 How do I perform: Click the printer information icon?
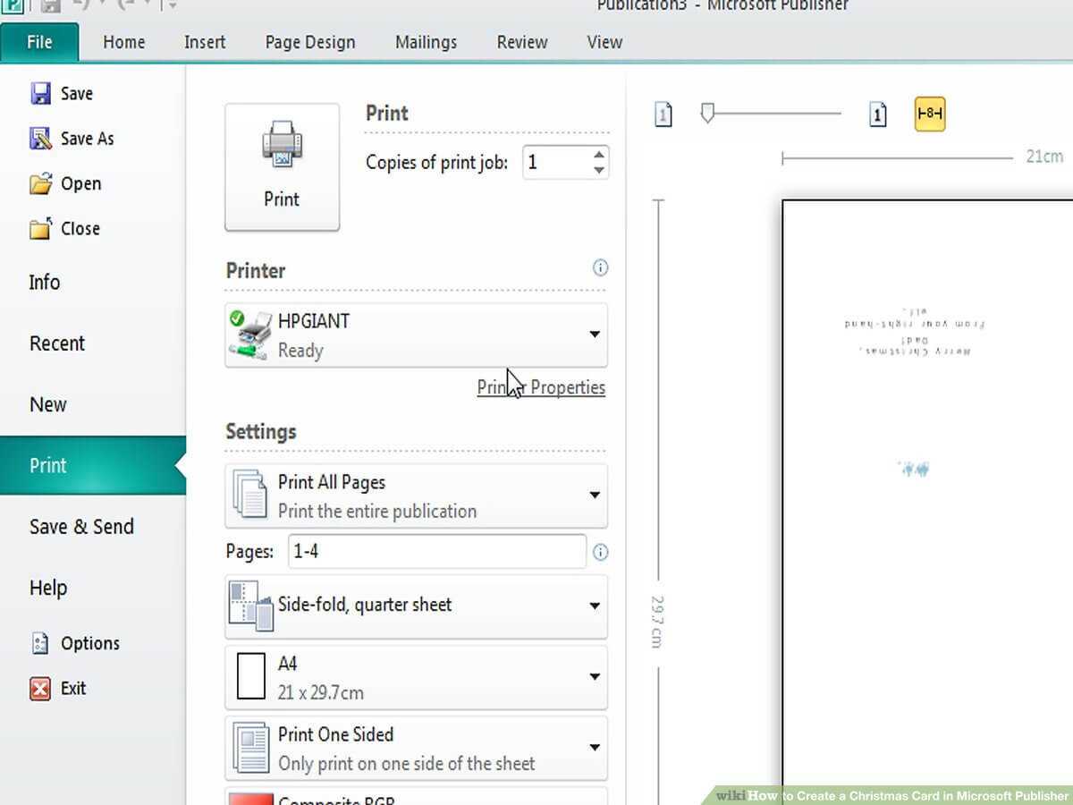tap(600, 267)
